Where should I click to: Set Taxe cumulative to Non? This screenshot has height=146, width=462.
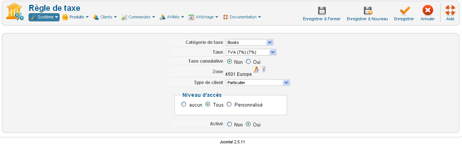pos(230,62)
